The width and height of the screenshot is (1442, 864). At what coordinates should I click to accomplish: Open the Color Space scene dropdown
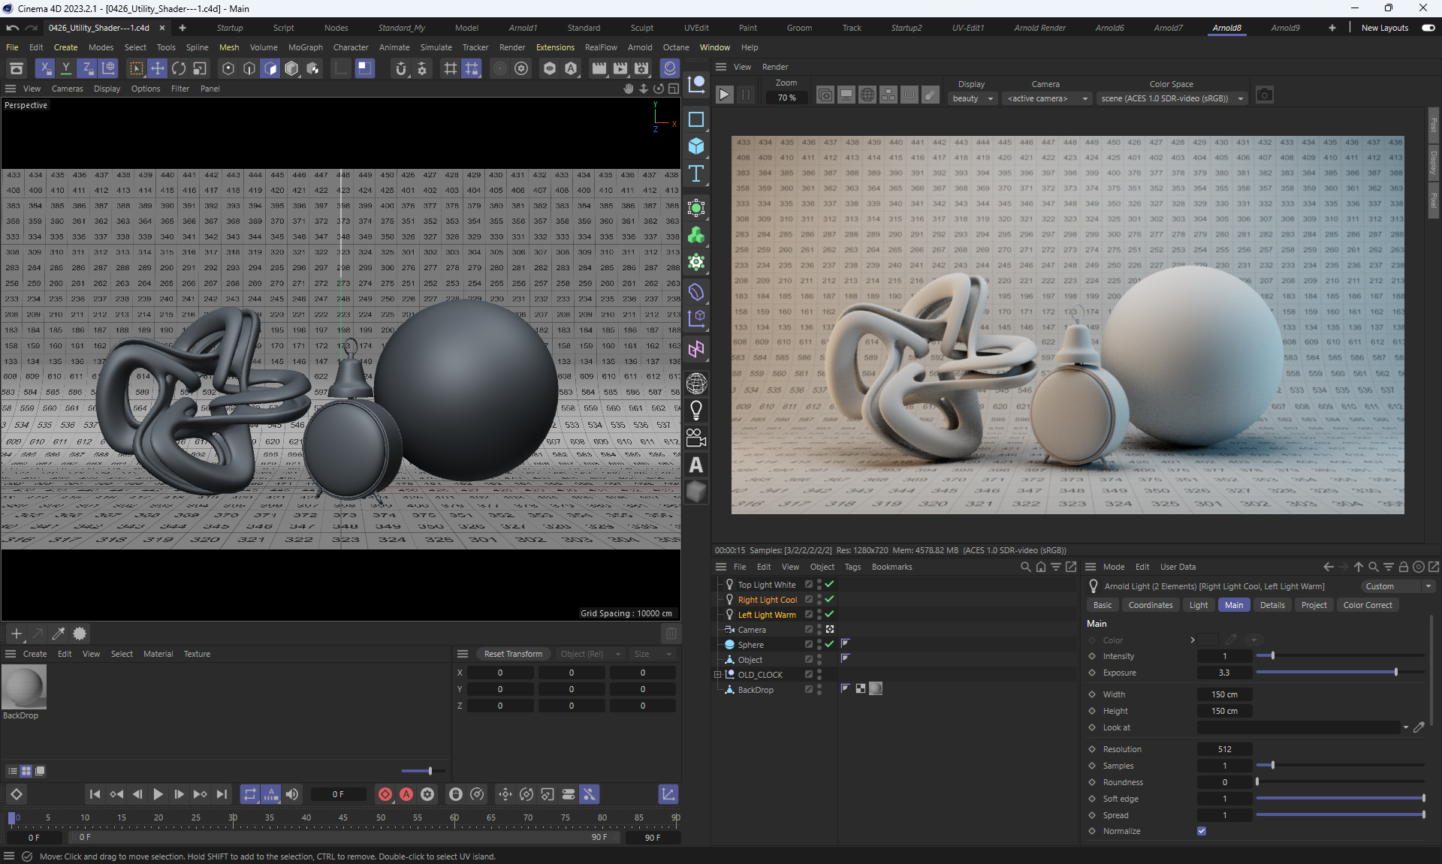pyautogui.click(x=1172, y=98)
